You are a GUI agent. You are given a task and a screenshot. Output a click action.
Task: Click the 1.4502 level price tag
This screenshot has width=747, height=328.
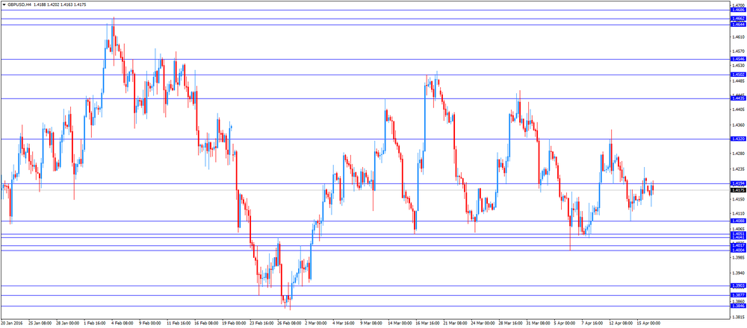pyautogui.click(x=738, y=75)
